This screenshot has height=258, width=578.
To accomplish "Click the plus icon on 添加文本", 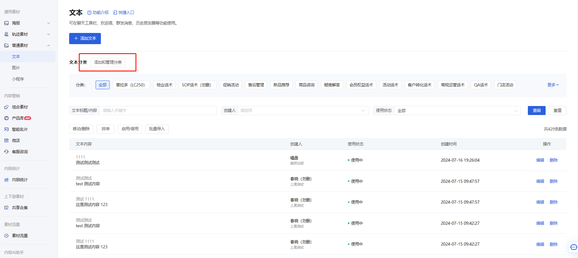I will [x=76, y=38].
